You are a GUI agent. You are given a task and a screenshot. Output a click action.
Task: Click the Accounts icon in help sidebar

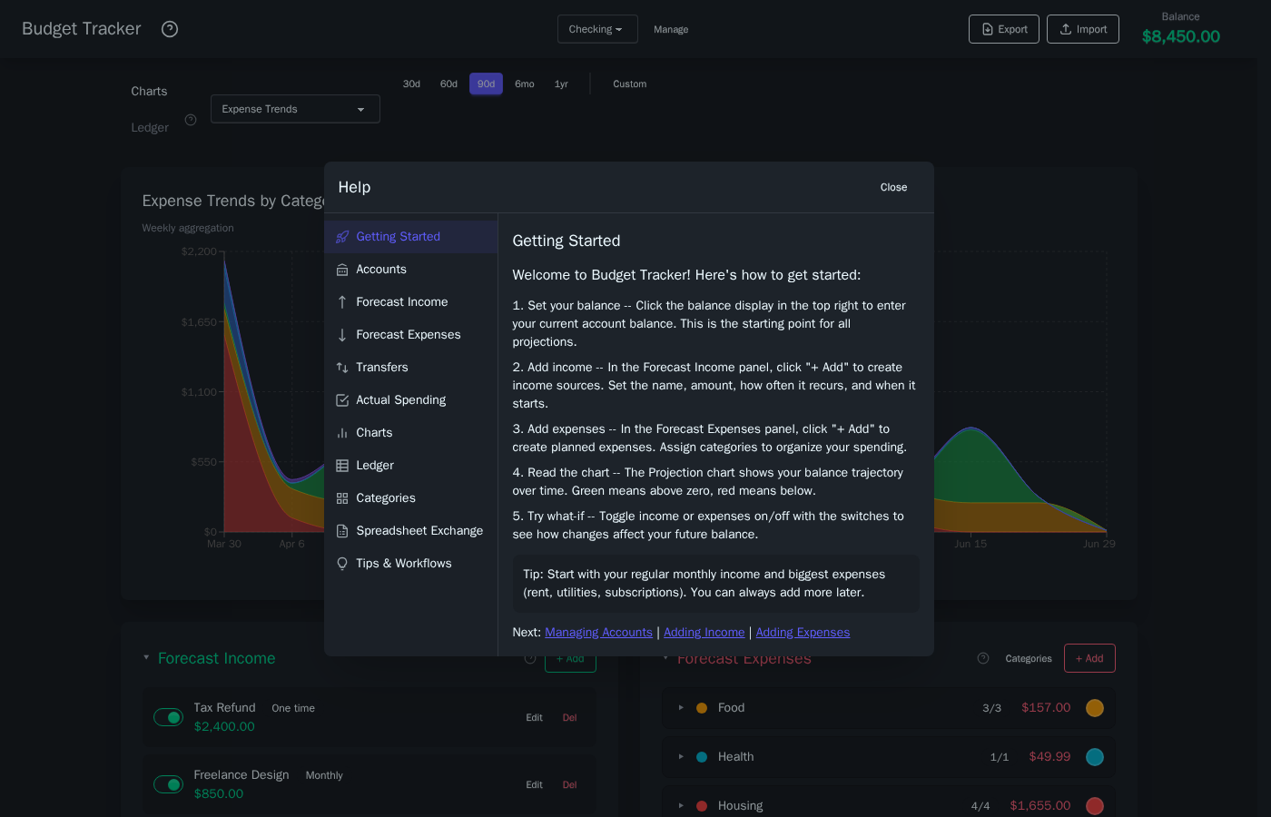(342, 270)
